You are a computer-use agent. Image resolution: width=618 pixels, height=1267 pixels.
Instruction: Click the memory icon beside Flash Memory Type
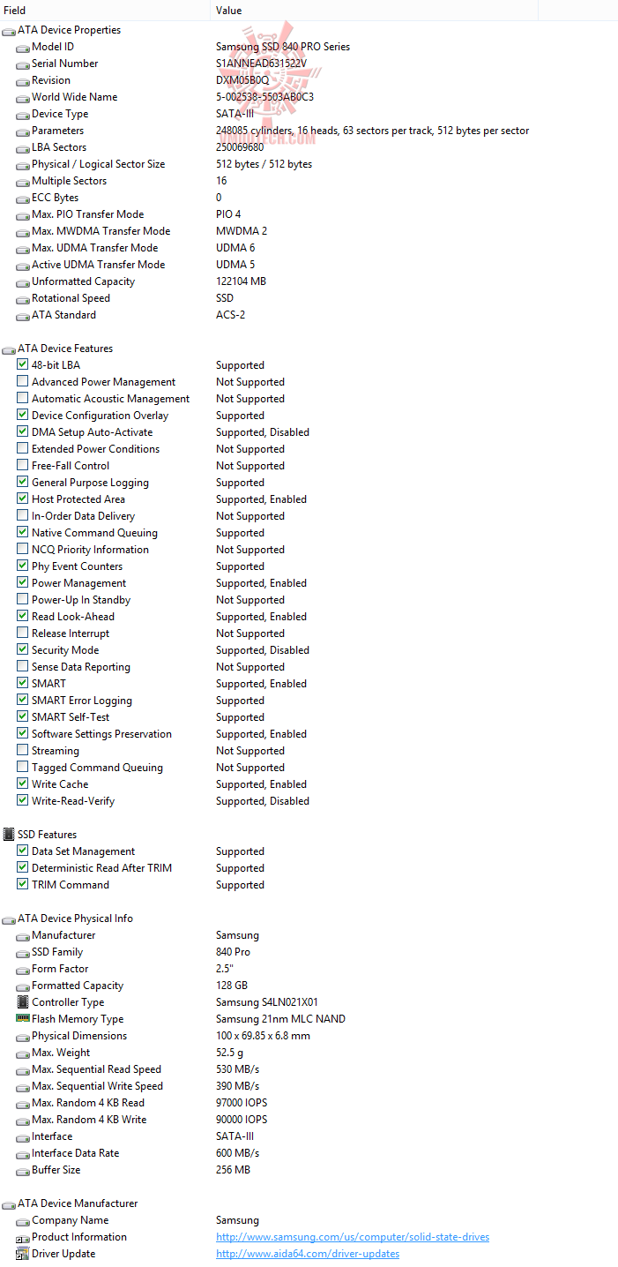click(23, 1019)
